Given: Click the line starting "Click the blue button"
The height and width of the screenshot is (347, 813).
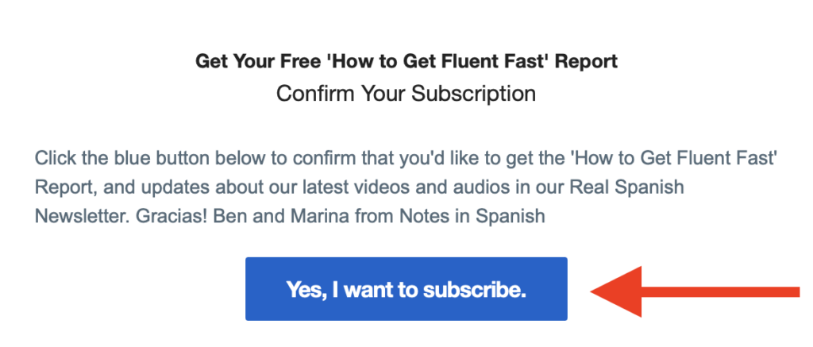Looking at the screenshot, I should pos(406,157).
